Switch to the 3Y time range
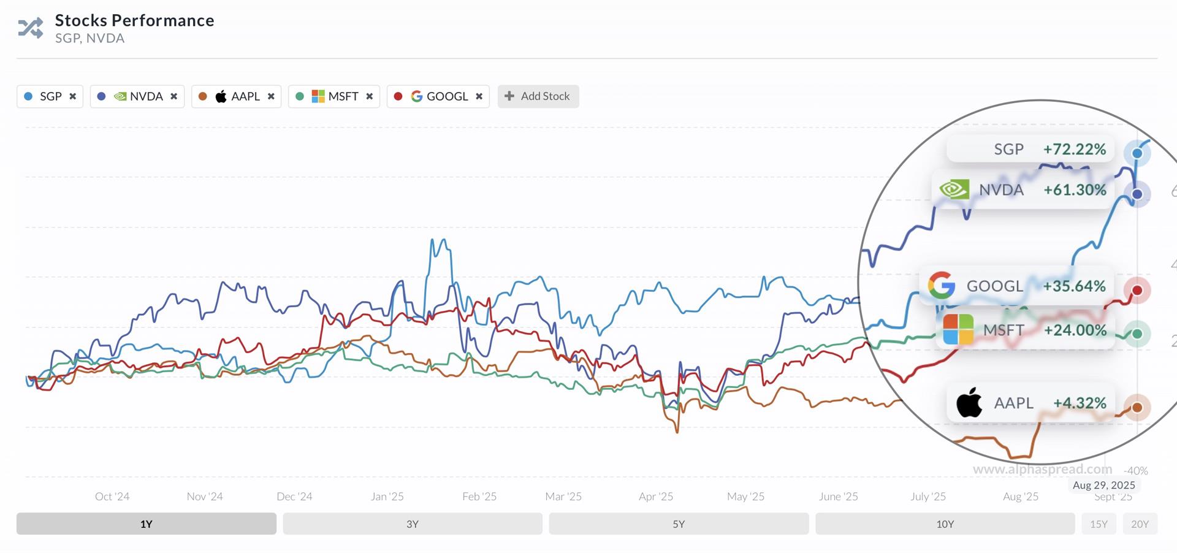This screenshot has width=1177, height=553. tap(412, 524)
